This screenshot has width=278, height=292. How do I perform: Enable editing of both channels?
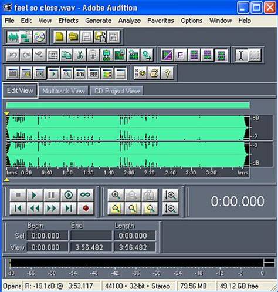tap(221, 55)
